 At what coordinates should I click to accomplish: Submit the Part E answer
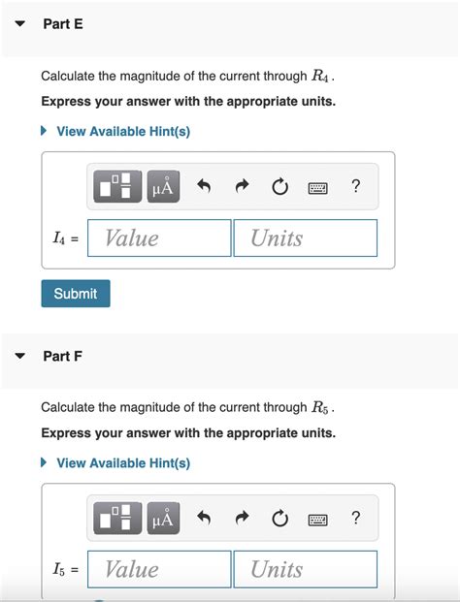tap(76, 294)
